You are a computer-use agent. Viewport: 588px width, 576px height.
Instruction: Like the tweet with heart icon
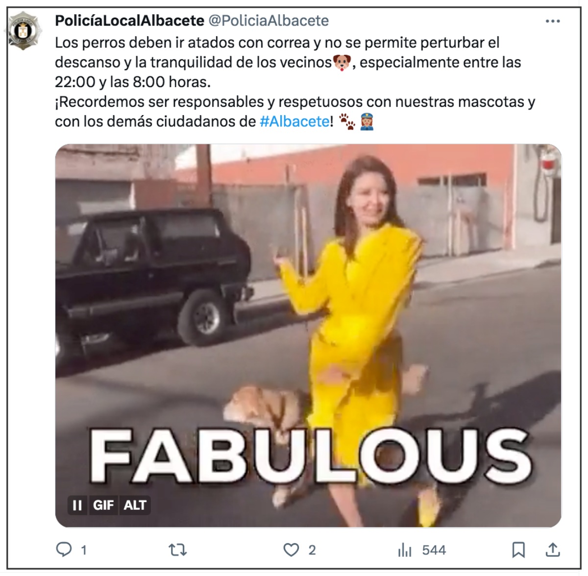pyautogui.click(x=291, y=550)
